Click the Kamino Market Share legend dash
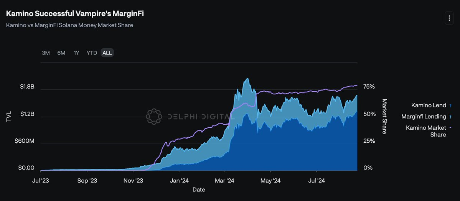The height and width of the screenshot is (201, 460). [450, 128]
